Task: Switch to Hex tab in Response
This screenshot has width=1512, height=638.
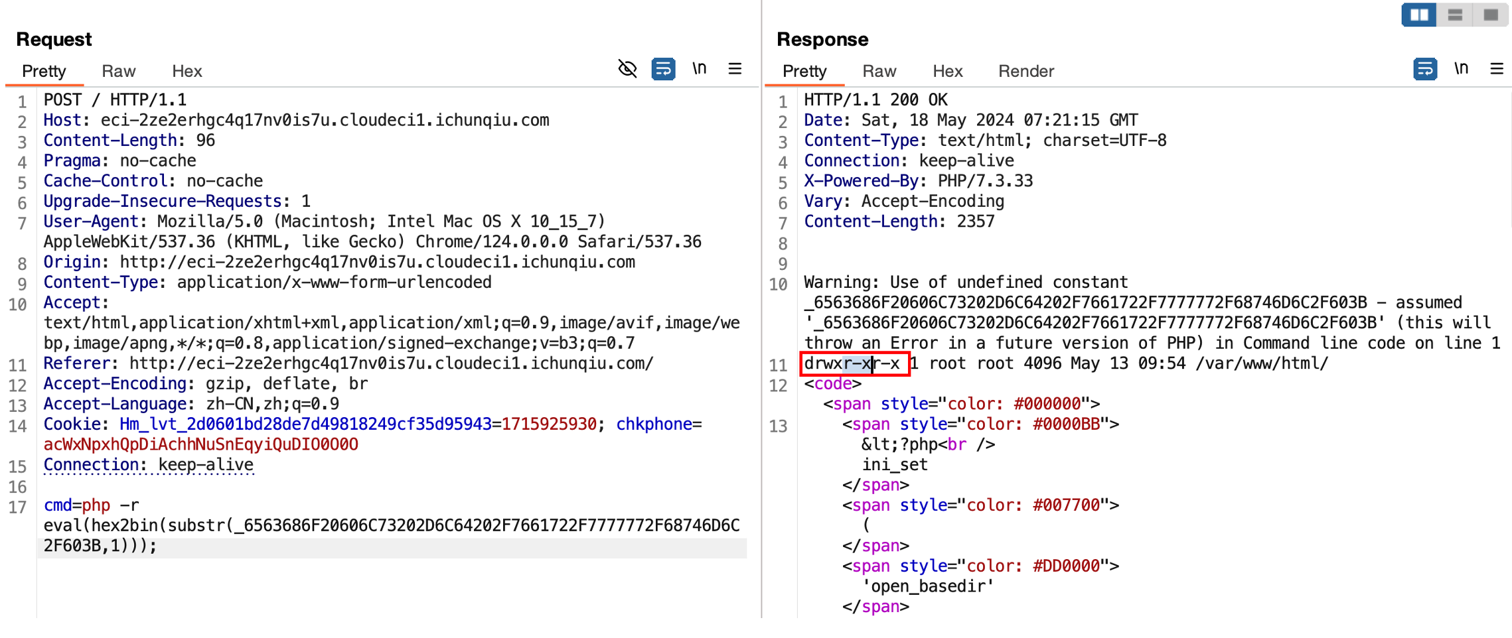Action: (x=948, y=71)
